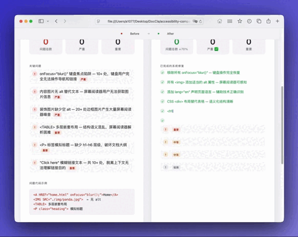Screen dimensions: 298x237
Task: Click the translate icon in the address bar
Action: [x=195, y=22]
